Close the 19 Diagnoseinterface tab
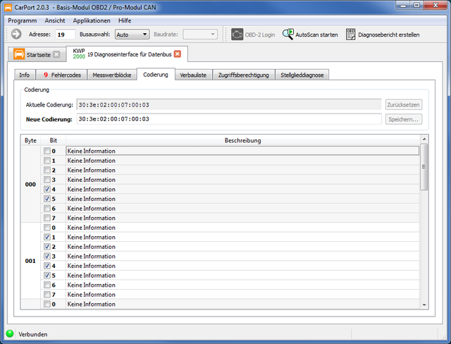Screen dimensions: 451x344 coord(178,54)
